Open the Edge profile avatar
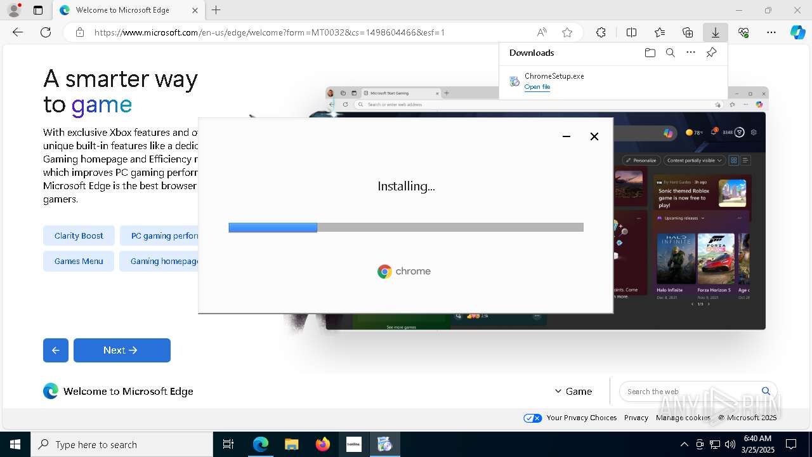The height and width of the screenshot is (457, 812). (13, 10)
